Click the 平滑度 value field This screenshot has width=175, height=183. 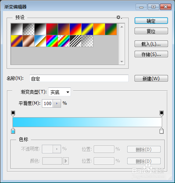[47, 104]
